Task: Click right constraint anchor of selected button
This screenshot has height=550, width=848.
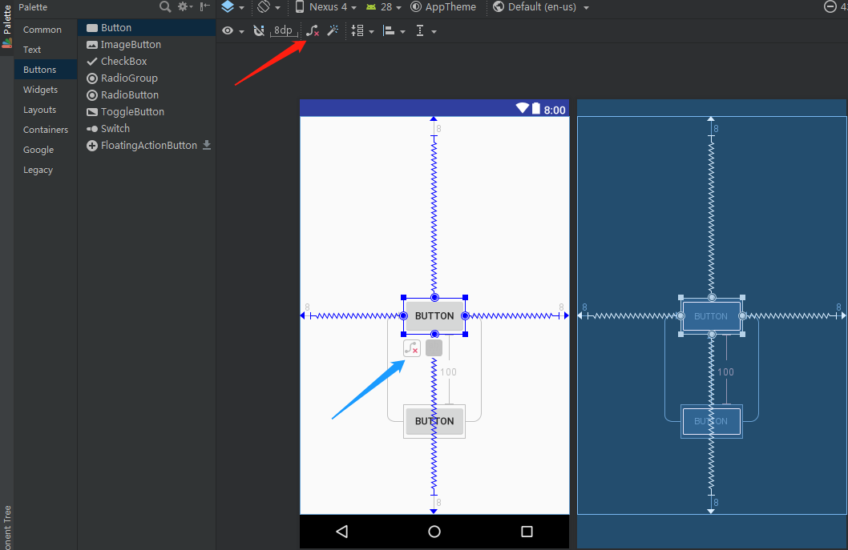Action: (x=465, y=315)
